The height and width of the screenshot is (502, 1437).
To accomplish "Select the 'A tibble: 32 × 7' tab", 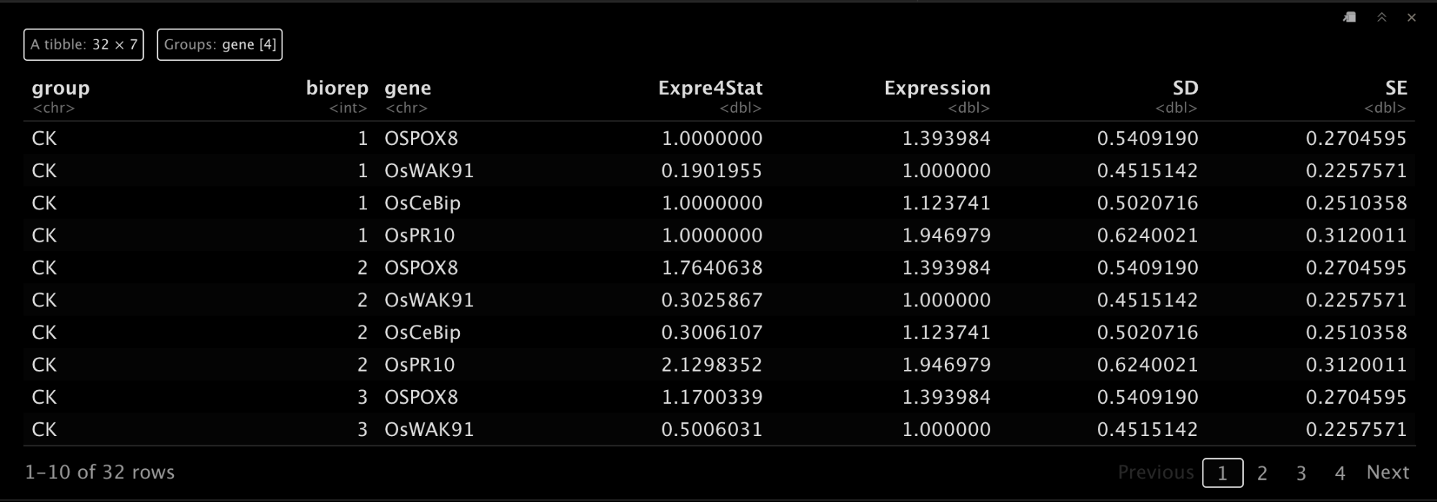I will (83, 44).
